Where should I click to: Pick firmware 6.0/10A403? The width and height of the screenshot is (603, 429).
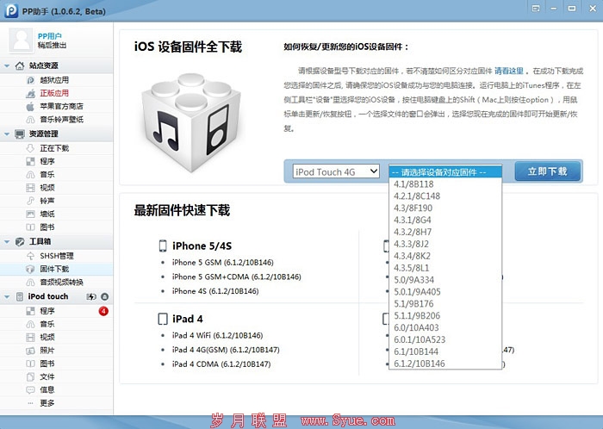coord(445,327)
